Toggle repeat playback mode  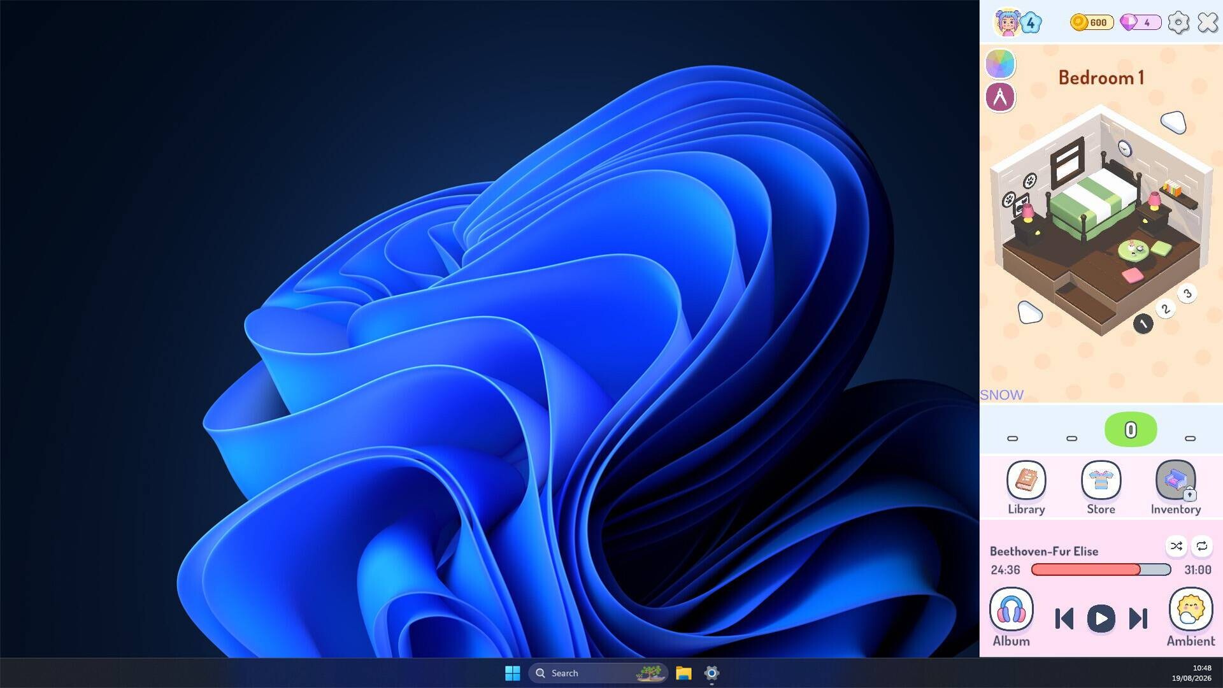tap(1201, 546)
